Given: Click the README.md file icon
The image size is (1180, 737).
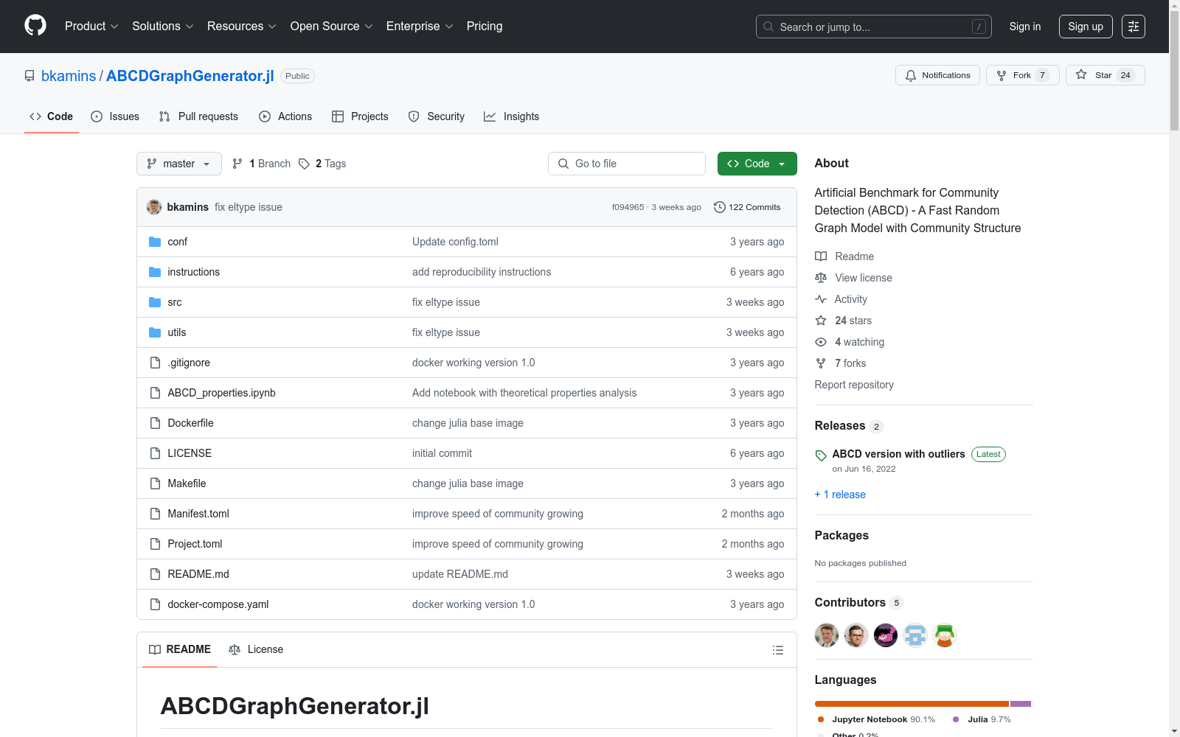Looking at the screenshot, I should [x=155, y=574].
